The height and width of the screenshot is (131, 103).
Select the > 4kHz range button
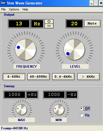(88, 77)
